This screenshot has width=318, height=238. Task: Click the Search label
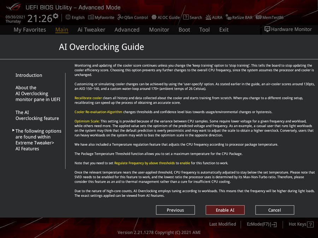click(196, 17)
